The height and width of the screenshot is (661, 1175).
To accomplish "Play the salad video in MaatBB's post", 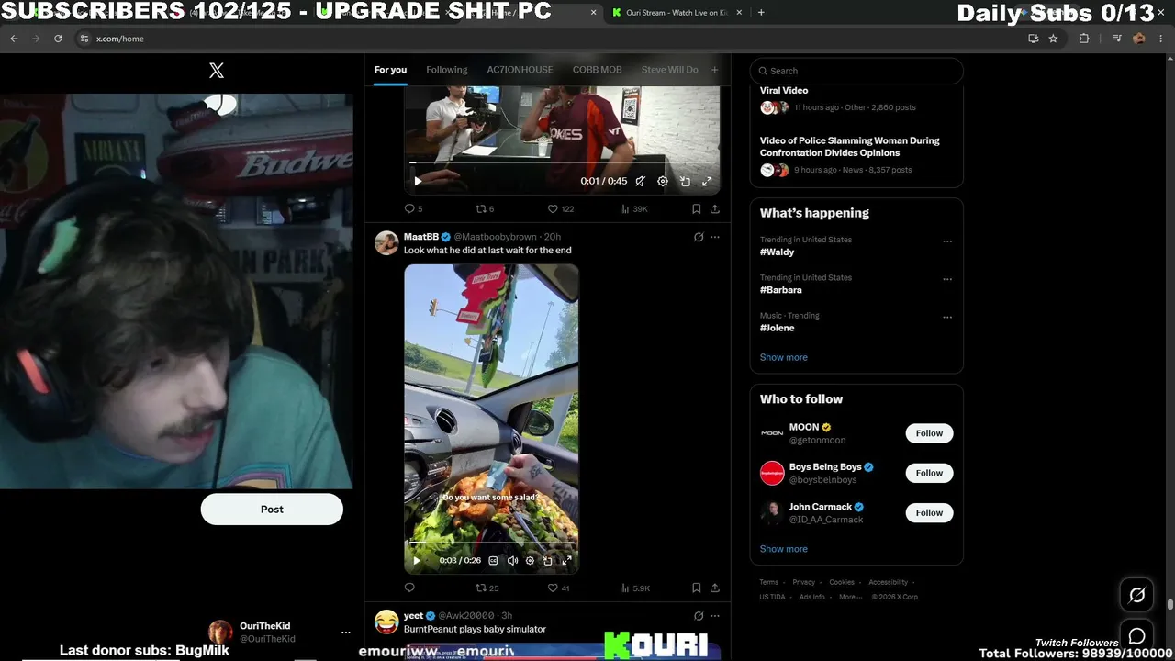I will [417, 561].
